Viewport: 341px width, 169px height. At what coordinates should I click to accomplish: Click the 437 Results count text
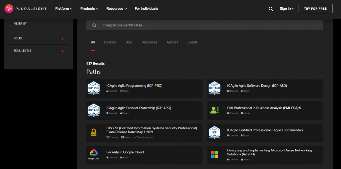point(96,63)
